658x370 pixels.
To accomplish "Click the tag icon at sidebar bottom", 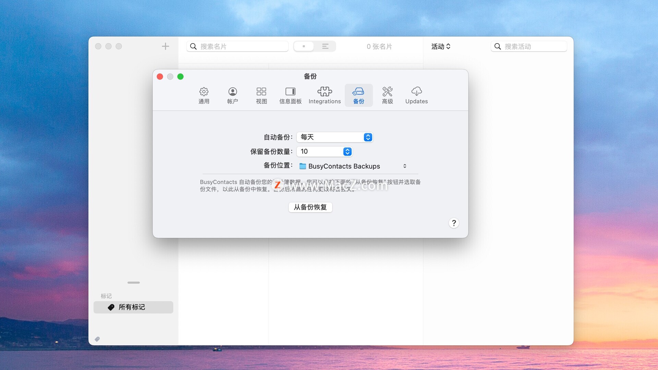I will pyautogui.click(x=97, y=339).
